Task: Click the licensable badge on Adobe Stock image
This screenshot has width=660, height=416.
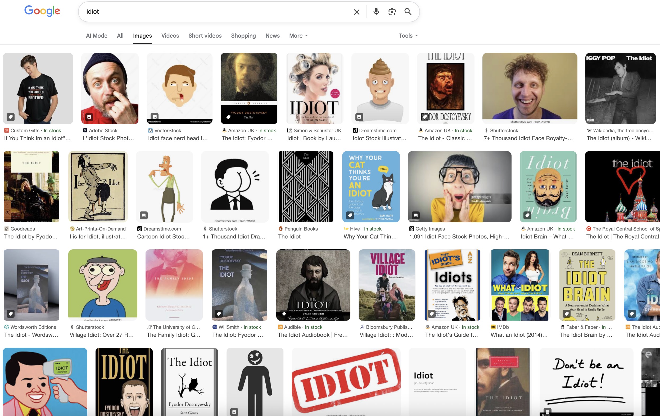Action: (x=89, y=117)
